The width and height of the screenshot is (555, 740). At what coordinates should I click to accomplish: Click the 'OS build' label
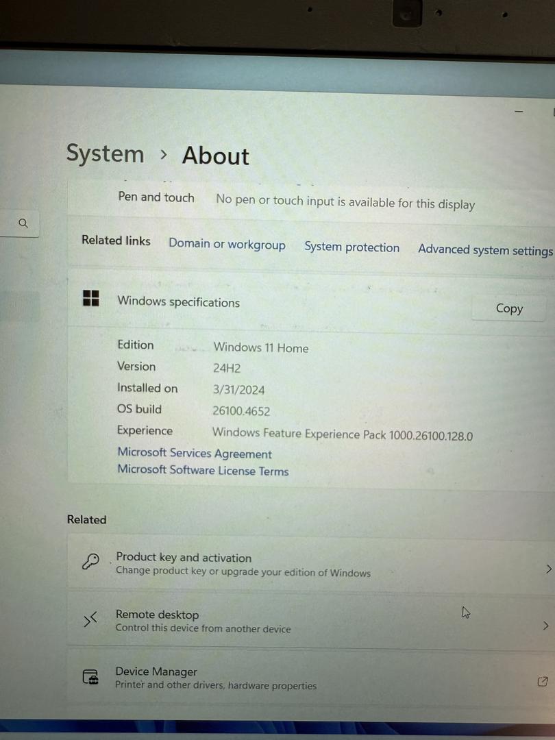click(x=139, y=409)
